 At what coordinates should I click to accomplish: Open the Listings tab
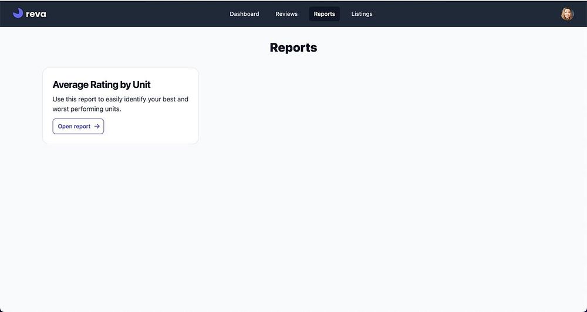pyautogui.click(x=362, y=14)
